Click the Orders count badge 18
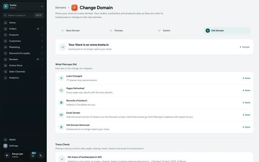Image resolution: width=259 pixels, height=162 pixels. click(x=38, y=29)
